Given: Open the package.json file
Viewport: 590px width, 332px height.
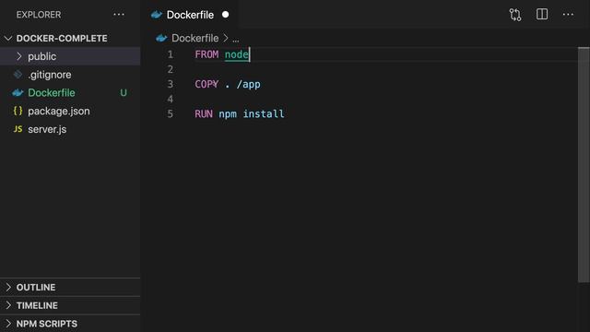Looking at the screenshot, I should click(x=59, y=111).
